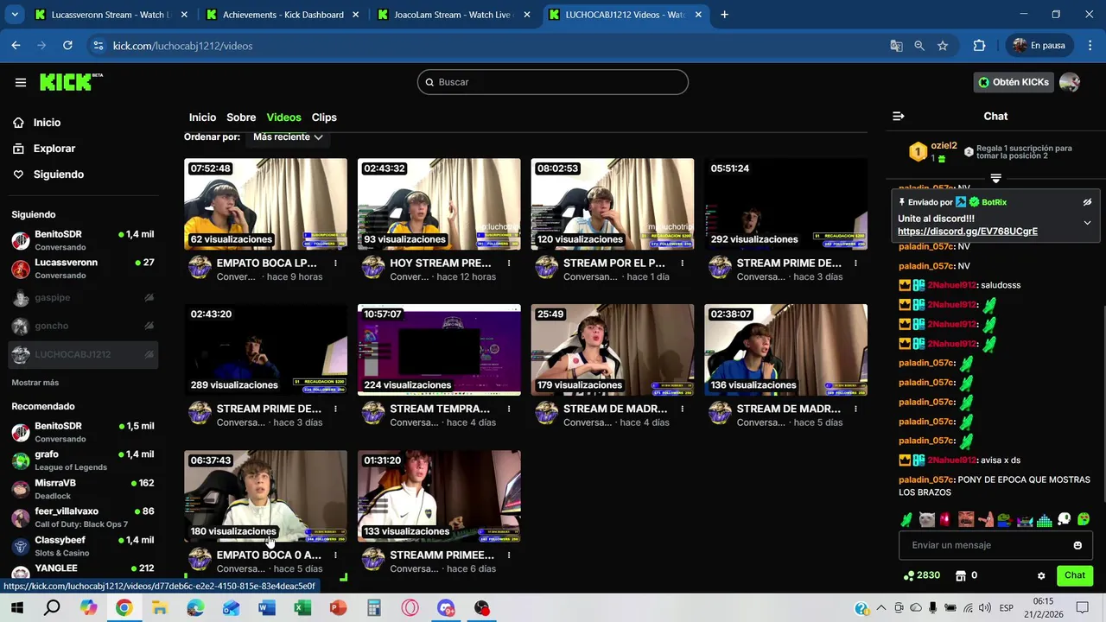Screen dimensions: 1106x622
Task: Open BenitoSDR channel under Siguiendo
Action: tap(83, 240)
